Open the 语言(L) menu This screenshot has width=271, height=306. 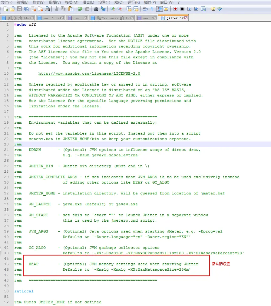click(x=88, y=2)
